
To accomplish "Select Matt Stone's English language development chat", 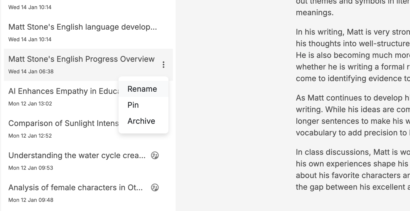I will 83,27.
